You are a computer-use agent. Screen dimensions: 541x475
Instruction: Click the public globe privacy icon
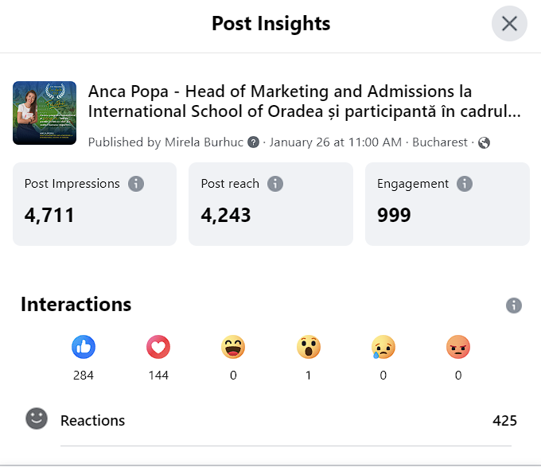click(x=484, y=142)
